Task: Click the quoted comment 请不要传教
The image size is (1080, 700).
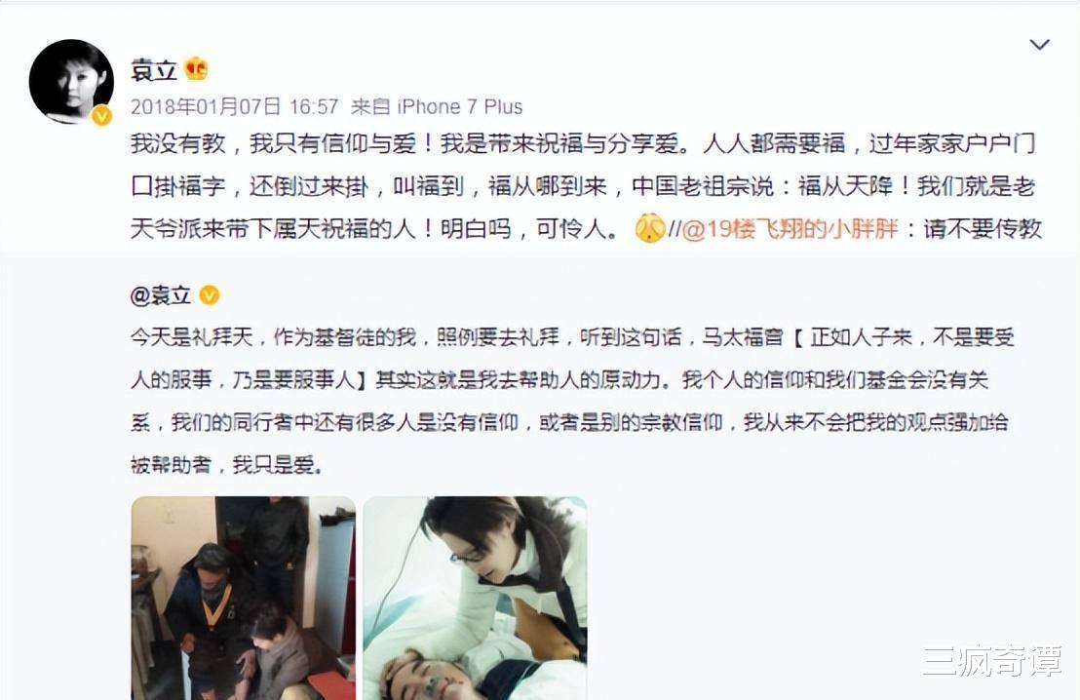Action: (983, 229)
